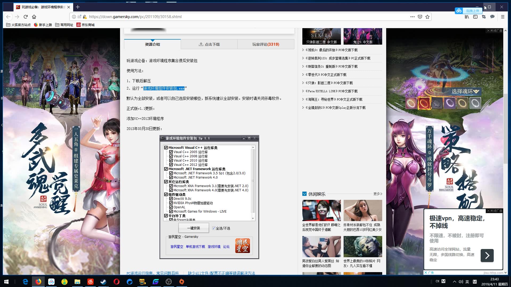Viewport: 511px width, 287px height.
Task: Open the Sekiro 只狼影逝二度 thumbnail
Action: 322,36
